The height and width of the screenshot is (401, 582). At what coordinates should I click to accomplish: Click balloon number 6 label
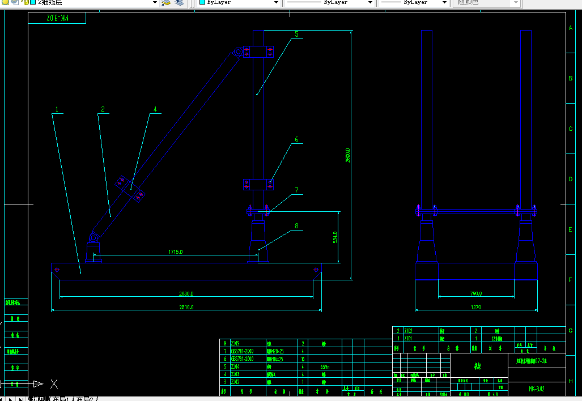[x=296, y=139]
